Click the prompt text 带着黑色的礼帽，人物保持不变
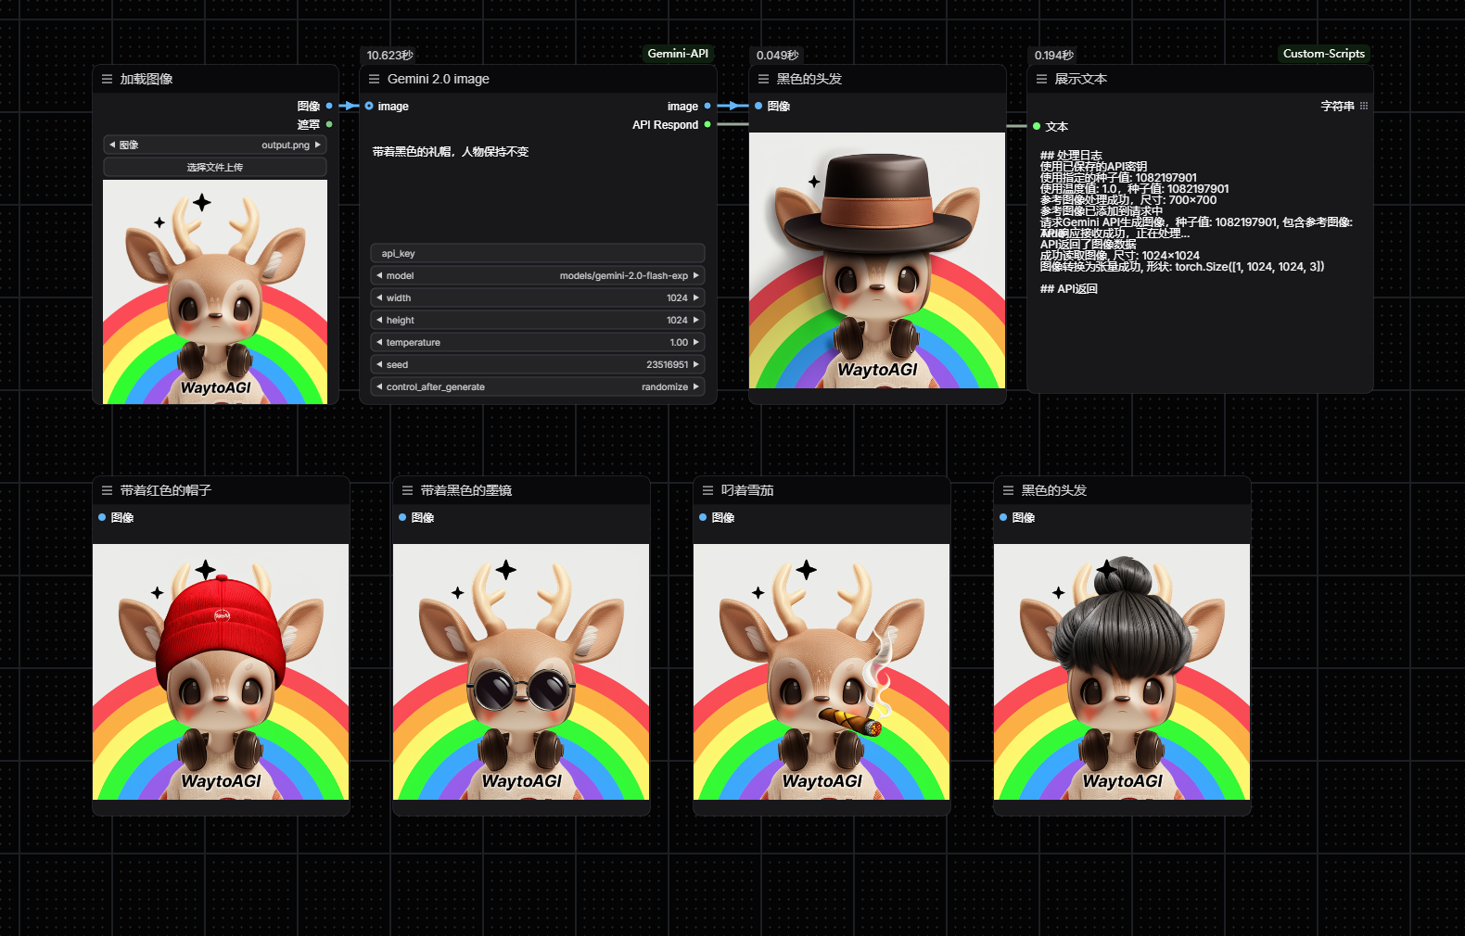Screen dimensions: 1465x936 click(x=451, y=151)
